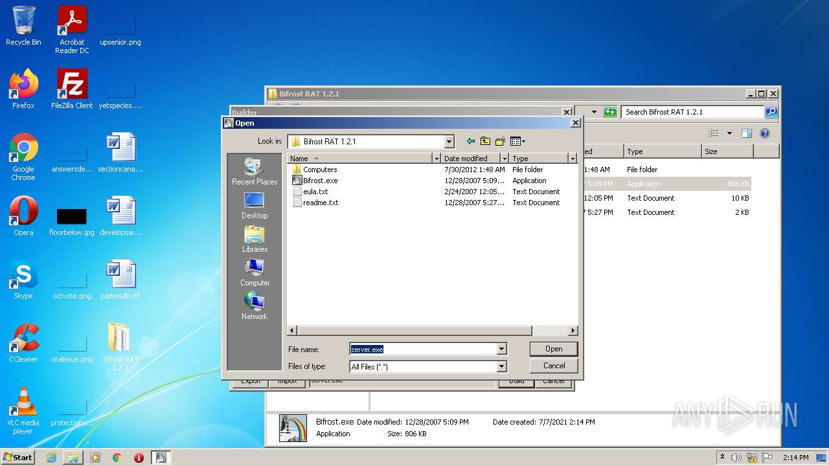
Task: Open the CCleaner desktop shortcut
Action: [x=23, y=342]
